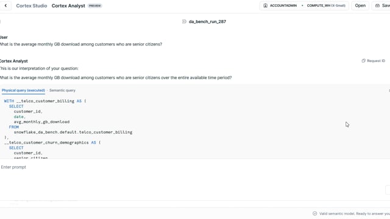The image size is (390, 219).
Task: Open the COMPUTE_WH warehouse selector
Action: click(326, 5)
